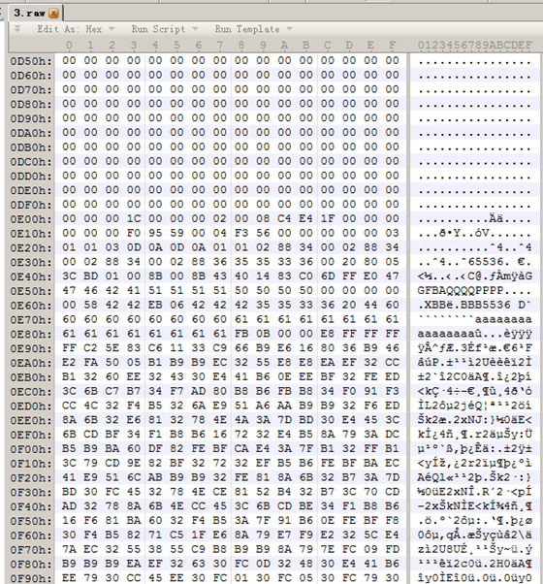Click byte DC at end of row 0EF0h
The height and width of the screenshot is (584, 543).
(393, 435)
